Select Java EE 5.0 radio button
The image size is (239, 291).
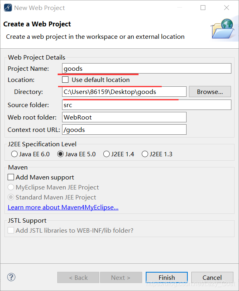tap(60, 154)
